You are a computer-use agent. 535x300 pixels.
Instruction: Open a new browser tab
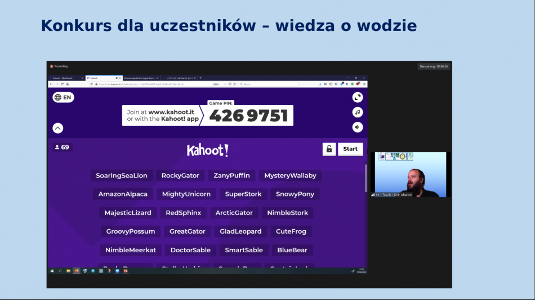click(200, 78)
